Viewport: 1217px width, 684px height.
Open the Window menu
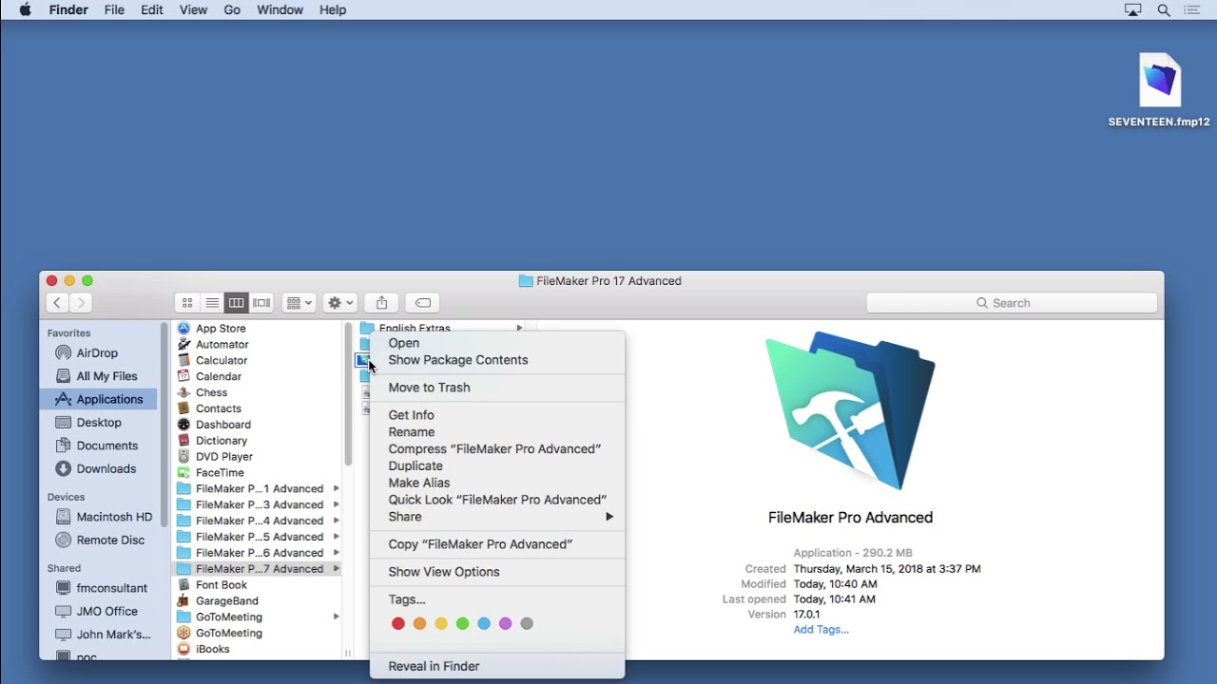[x=280, y=9]
